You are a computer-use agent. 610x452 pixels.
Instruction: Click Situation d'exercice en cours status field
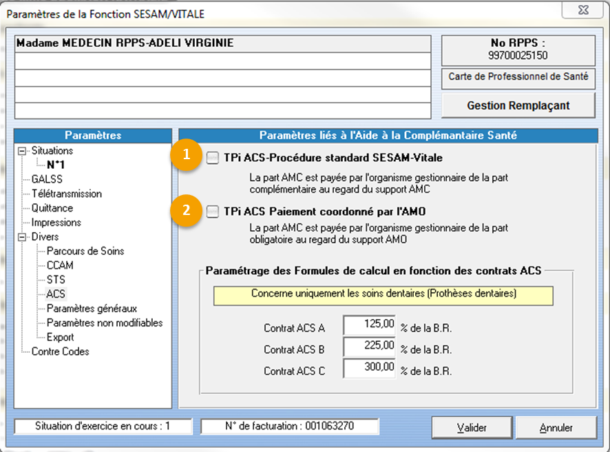(x=103, y=427)
